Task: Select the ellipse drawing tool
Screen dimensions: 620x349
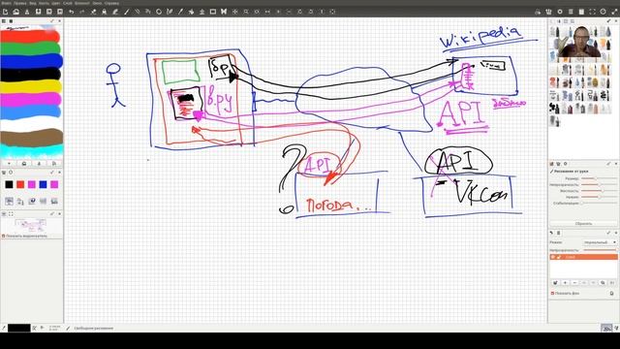Action: pyautogui.click(x=159, y=12)
